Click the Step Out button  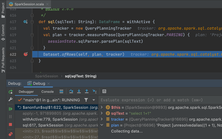click(87, 91)
